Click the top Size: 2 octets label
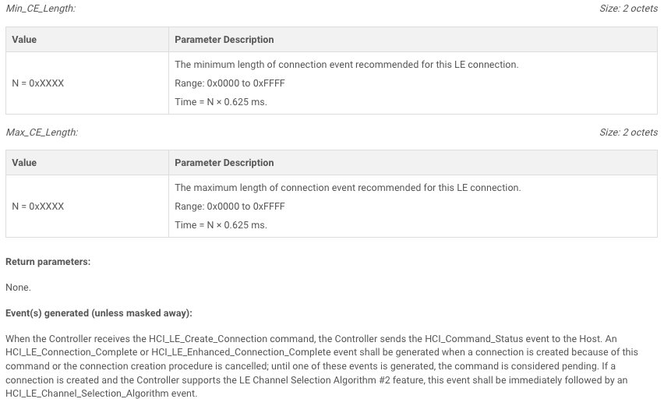664x406 pixels. pos(628,8)
